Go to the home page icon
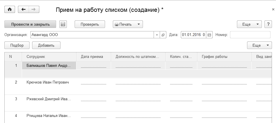This screenshot has width=276, height=123. click(x=10, y=10)
